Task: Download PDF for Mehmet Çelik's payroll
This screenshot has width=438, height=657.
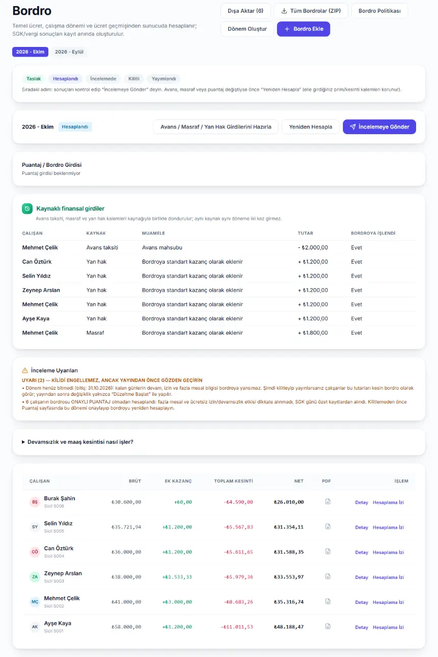Action: [328, 601]
